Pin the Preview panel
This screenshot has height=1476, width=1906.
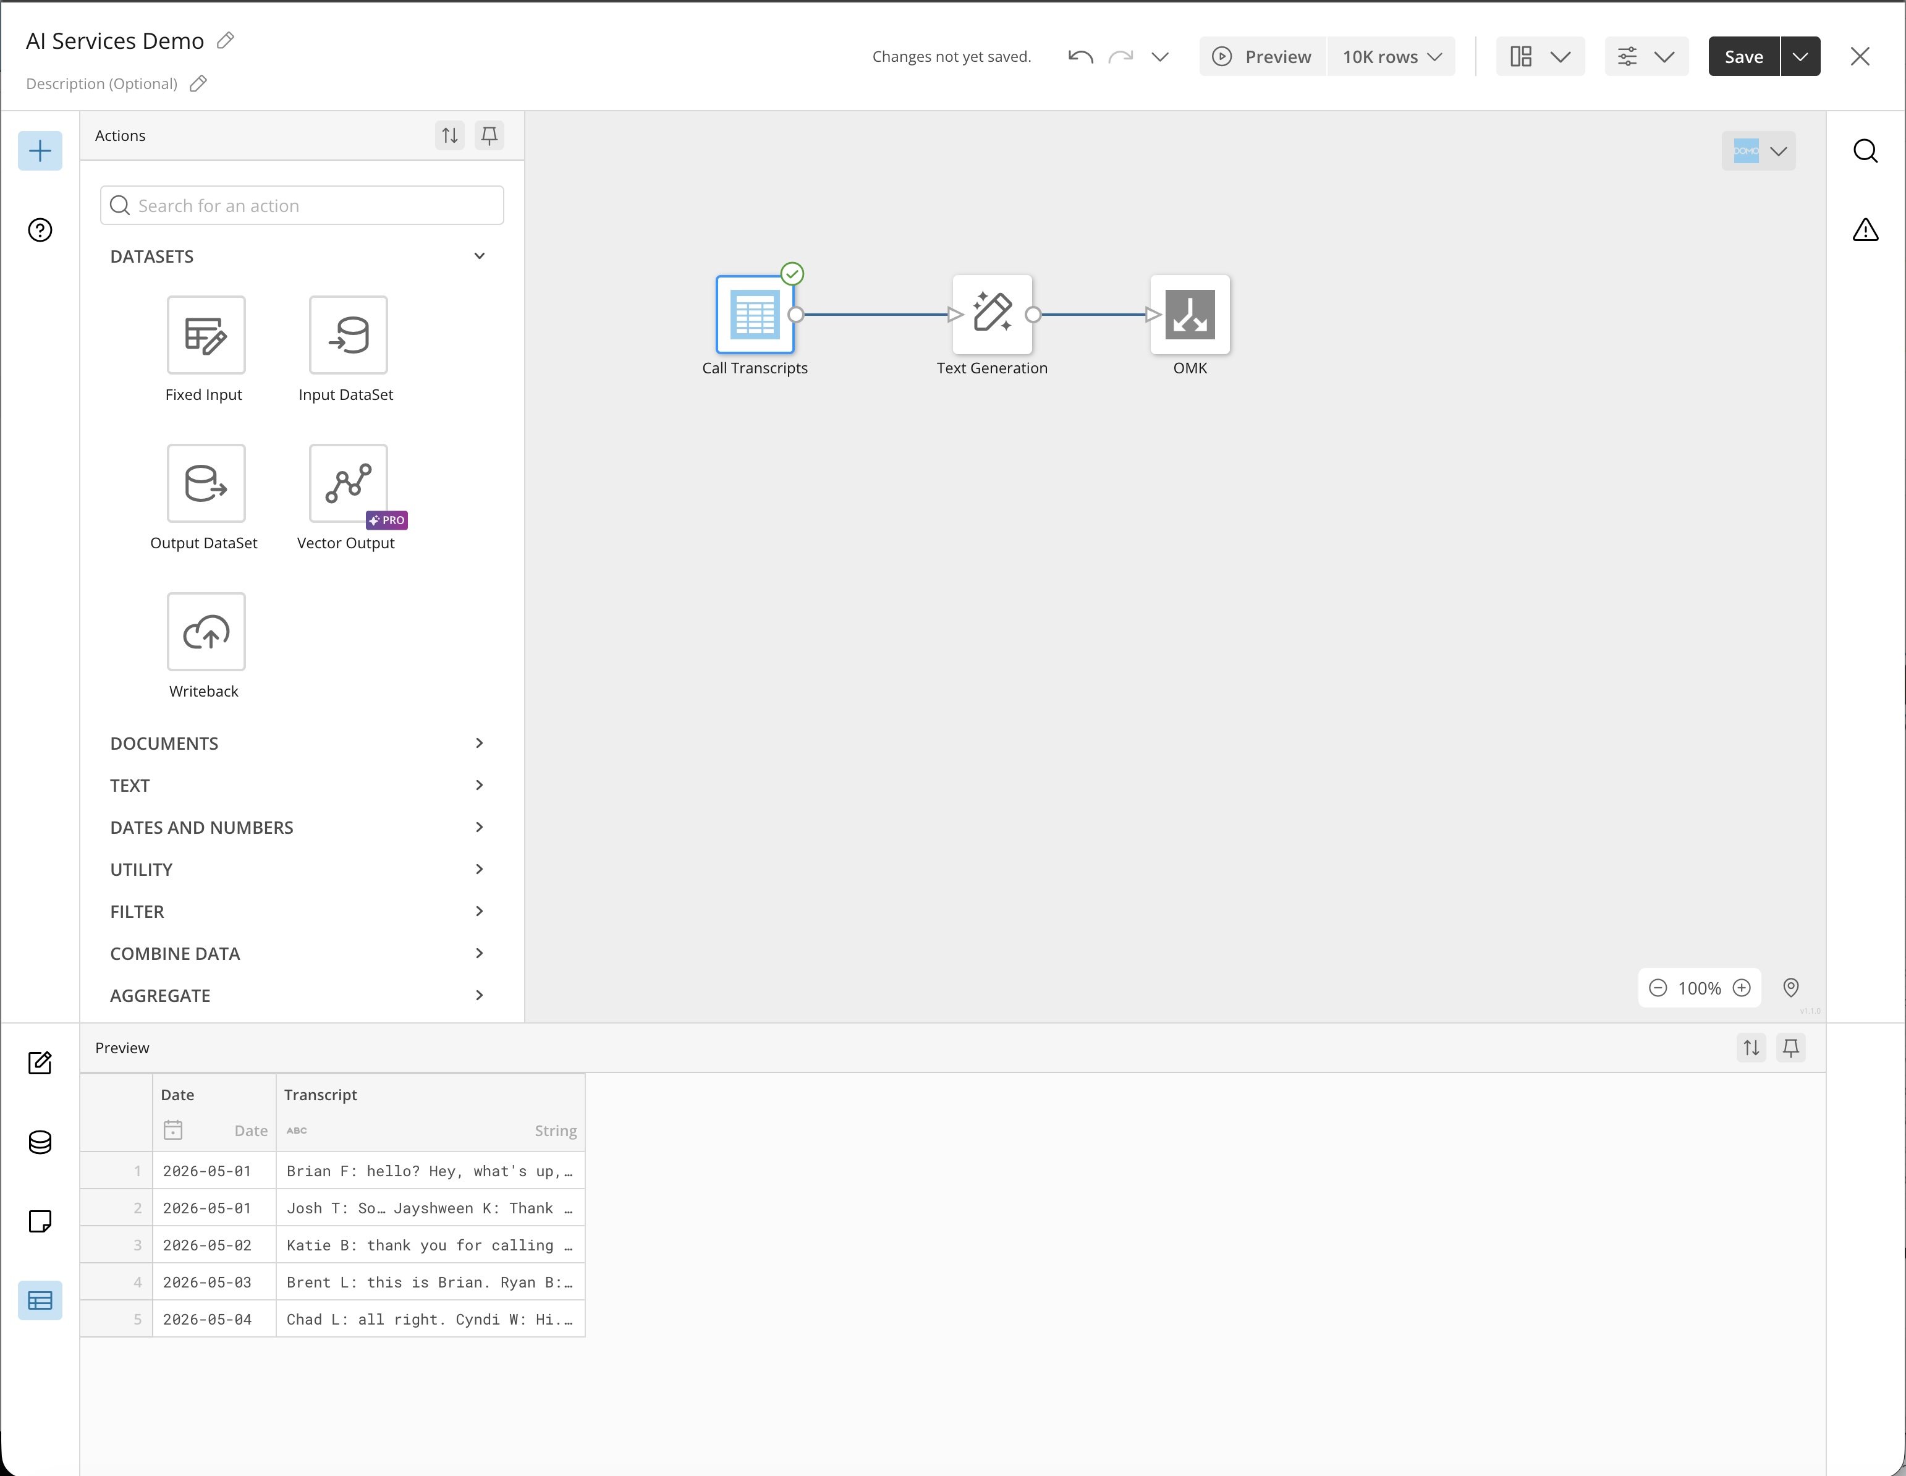[1791, 1048]
